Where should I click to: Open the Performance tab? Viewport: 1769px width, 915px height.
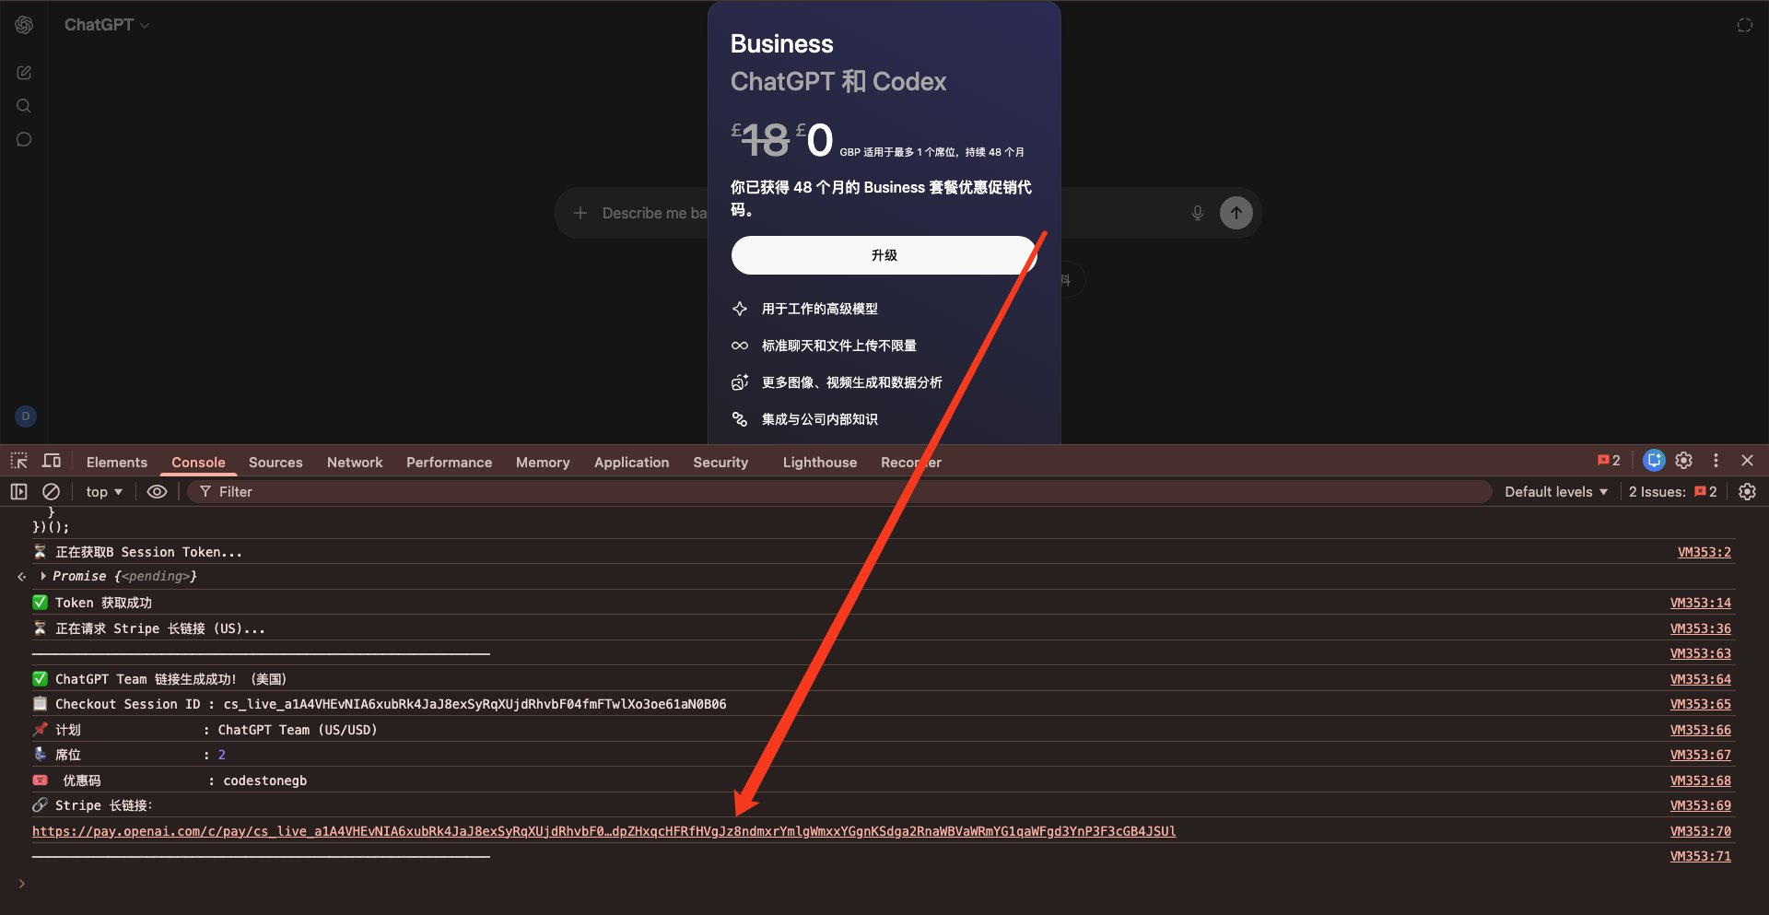click(x=449, y=463)
